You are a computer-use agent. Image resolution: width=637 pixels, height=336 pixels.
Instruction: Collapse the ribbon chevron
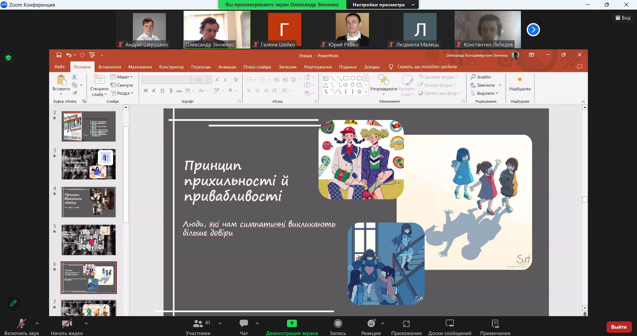[x=583, y=101]
